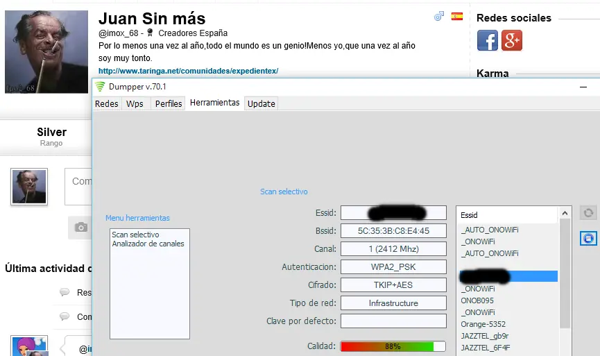Click the @imox_68 username
Image resolution: width=600 pixels, height=356 pixels.
(118, 33)
